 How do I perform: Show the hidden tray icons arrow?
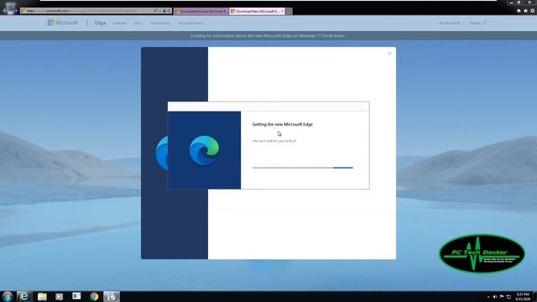[488, 296]
